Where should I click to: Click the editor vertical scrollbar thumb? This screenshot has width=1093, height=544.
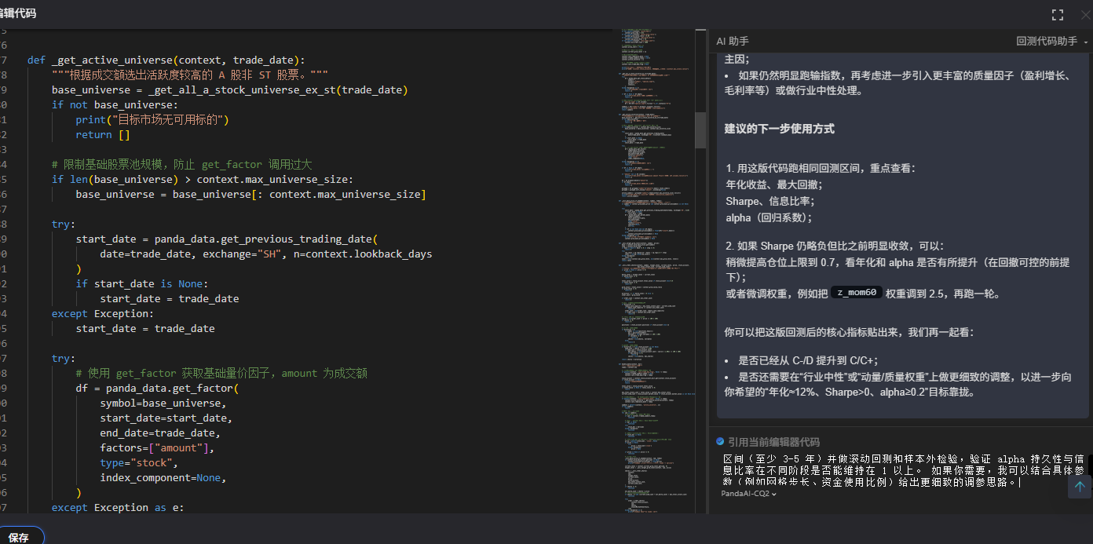700,130
